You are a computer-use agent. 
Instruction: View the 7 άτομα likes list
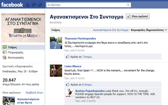[x=87, y=57]
